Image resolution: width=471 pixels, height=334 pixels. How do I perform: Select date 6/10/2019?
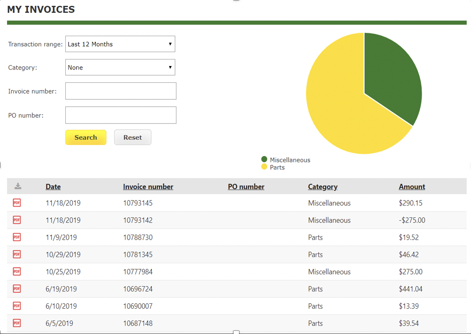[61, 306]
